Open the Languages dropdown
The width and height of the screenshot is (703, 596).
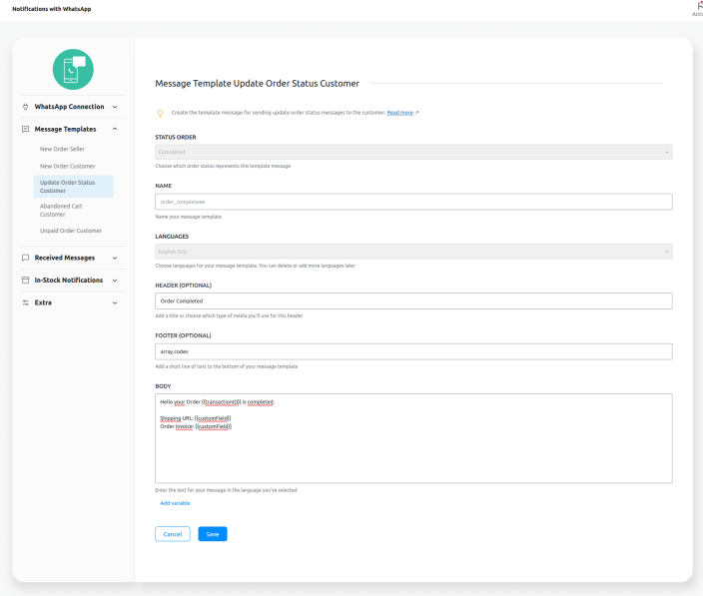tap(413, 252)
